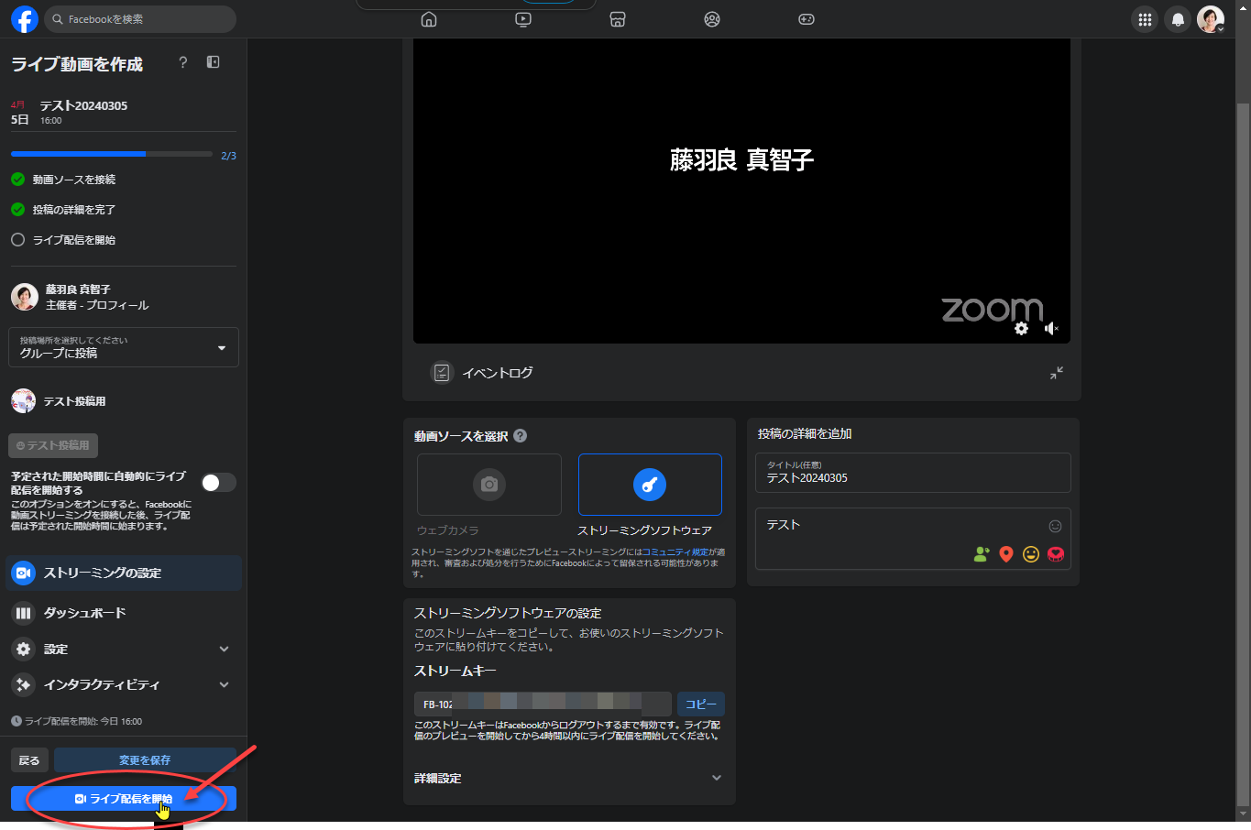Open the Marketplace icon
1251x830 pixels.
click(618, 19)
